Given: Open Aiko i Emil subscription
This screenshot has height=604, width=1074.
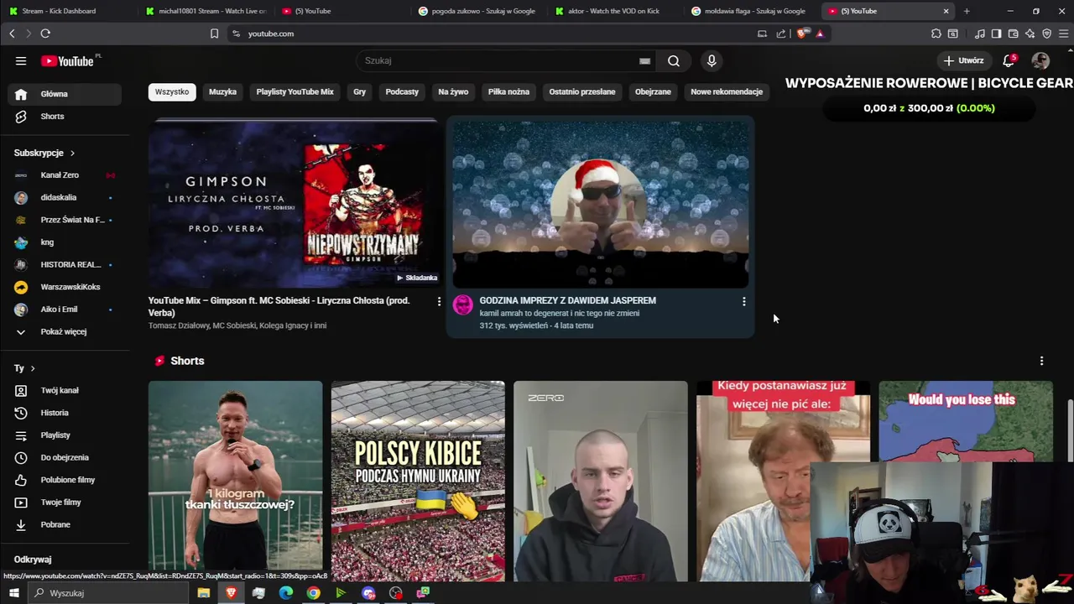Looking at the screenshot, I should click(x=64, y=309).
